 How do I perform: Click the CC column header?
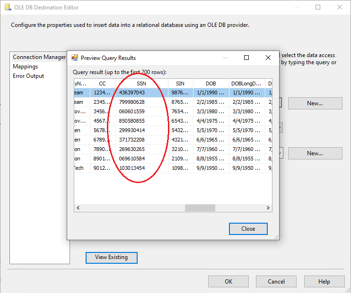pos(103,84)
